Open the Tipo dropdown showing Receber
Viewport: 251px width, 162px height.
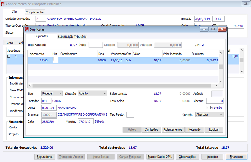(x=52, y=93)
